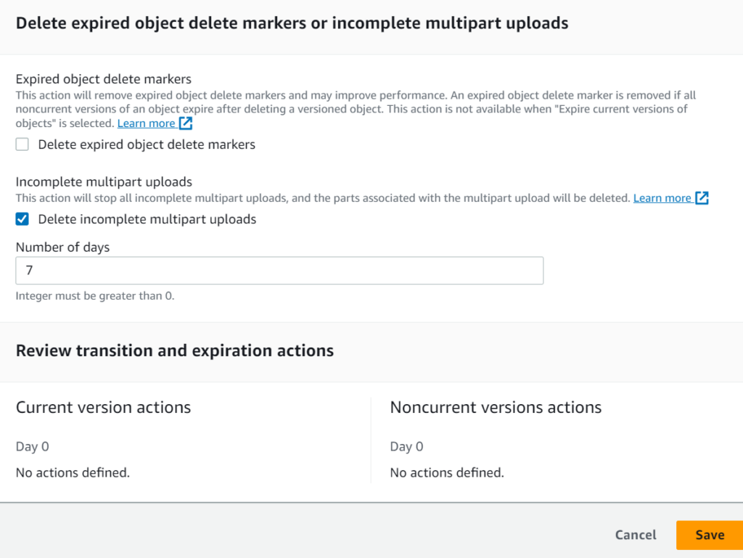Click 'Day 0' under Noncurrent versions actions
The image size is (743, 558).
(x=407, y=447)
